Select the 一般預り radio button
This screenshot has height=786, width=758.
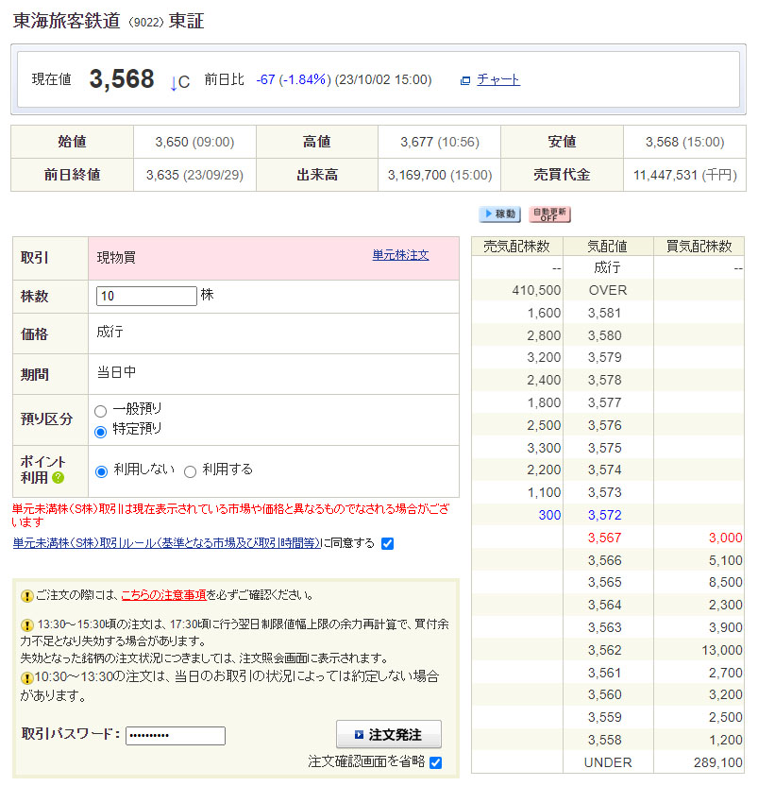pos(101,411)
